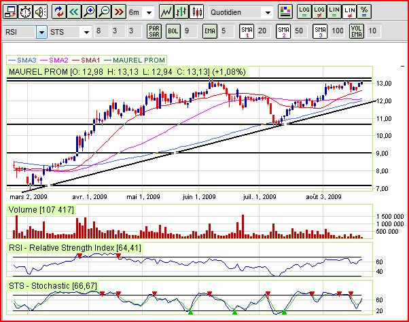Image resolution: width=409 pixels, height=322 pixels.
Task: Toggle the VOL EMA indicator
Action: (357, 31)
